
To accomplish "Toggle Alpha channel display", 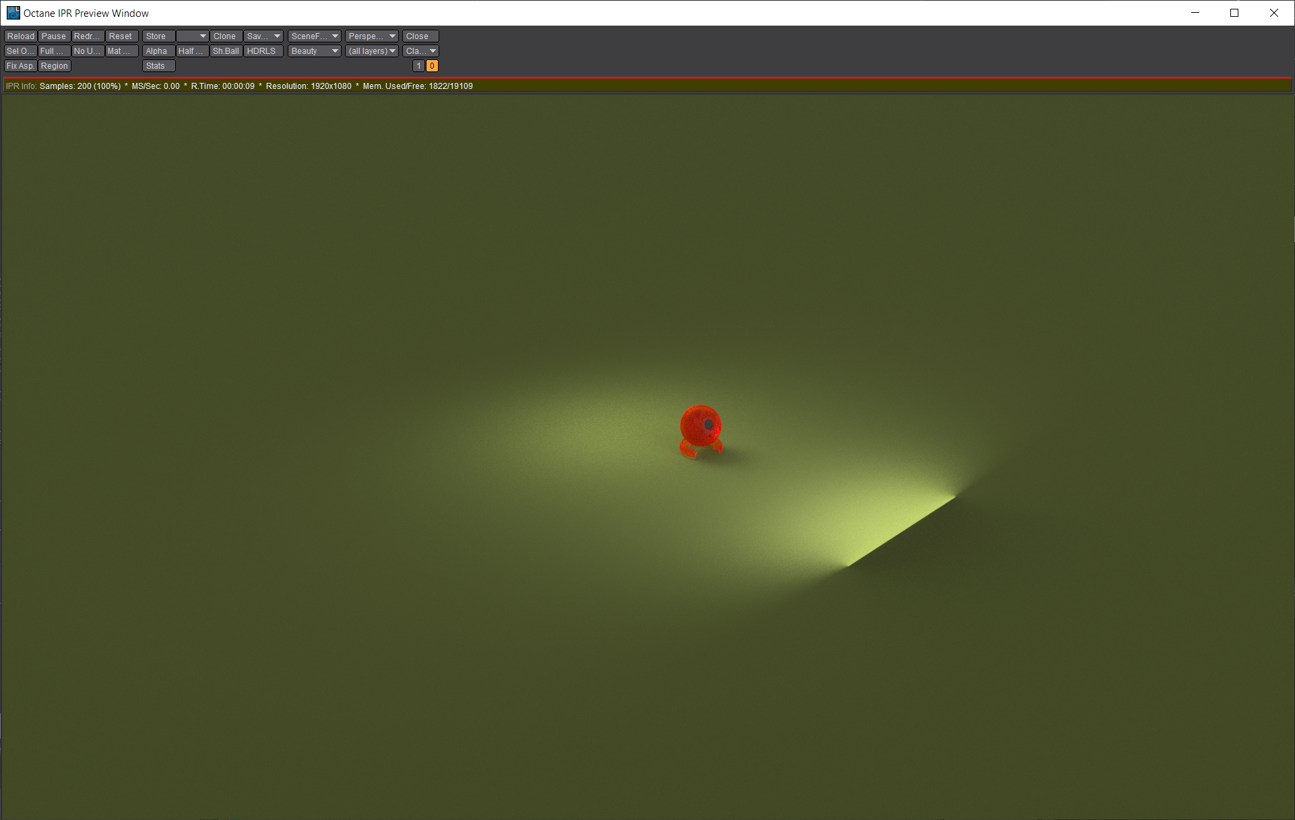I will (158, 51).
